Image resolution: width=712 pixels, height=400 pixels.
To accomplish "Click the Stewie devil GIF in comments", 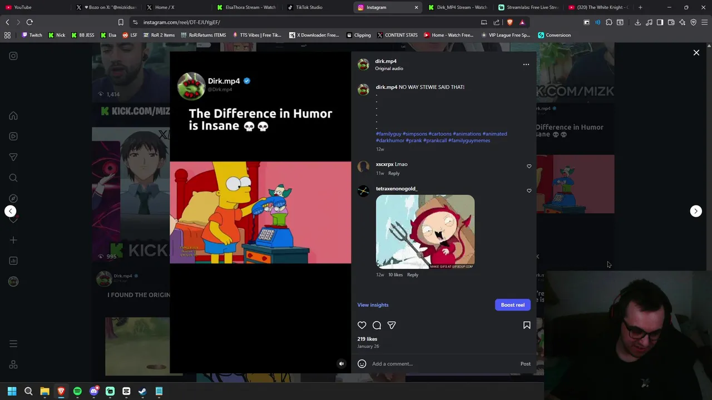I will (x=425, y=232).
